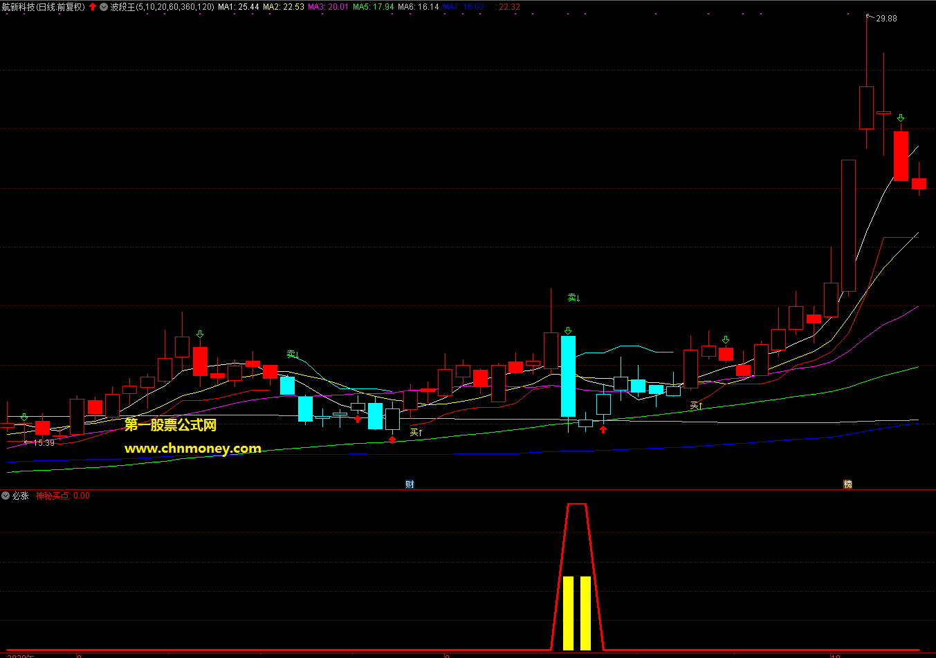This screenshot has width=936, height=658.
Task: Click the right yellow bar in 必涨 panel
Action: (x=585, y=613)
